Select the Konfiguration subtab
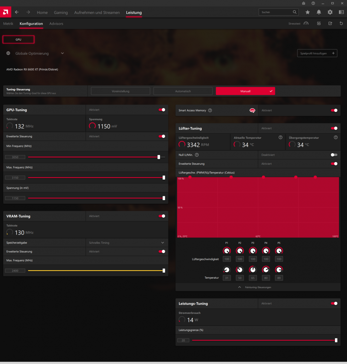Image resolution: width=347 pixels, height=364 pixels. (x=31, y=24)
